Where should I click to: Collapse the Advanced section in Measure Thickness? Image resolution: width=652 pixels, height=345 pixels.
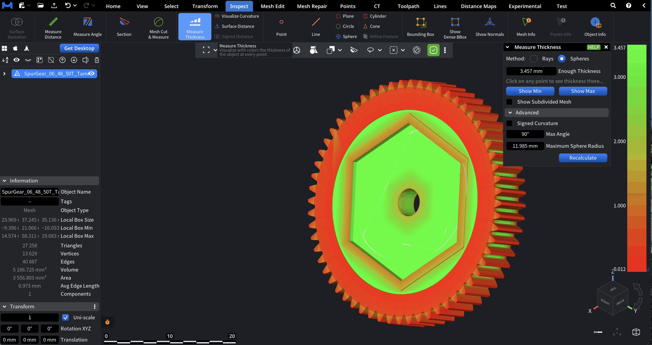click(510, 112)
